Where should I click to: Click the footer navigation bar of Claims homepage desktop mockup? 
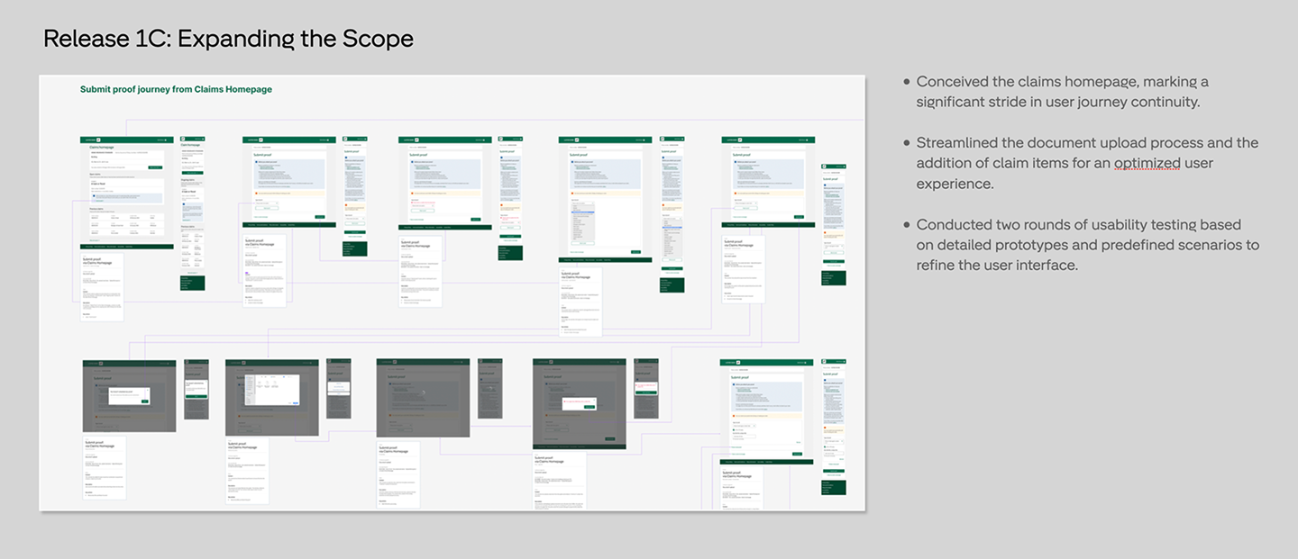click(x=126, y=246)
